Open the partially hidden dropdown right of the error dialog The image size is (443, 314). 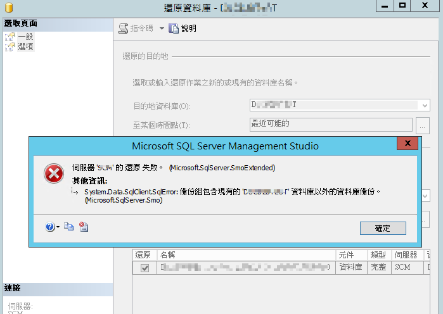[426, 196]
